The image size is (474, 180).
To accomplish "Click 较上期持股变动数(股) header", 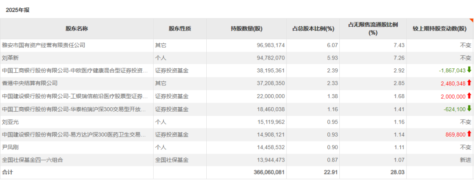I will [x=440, y=29].
